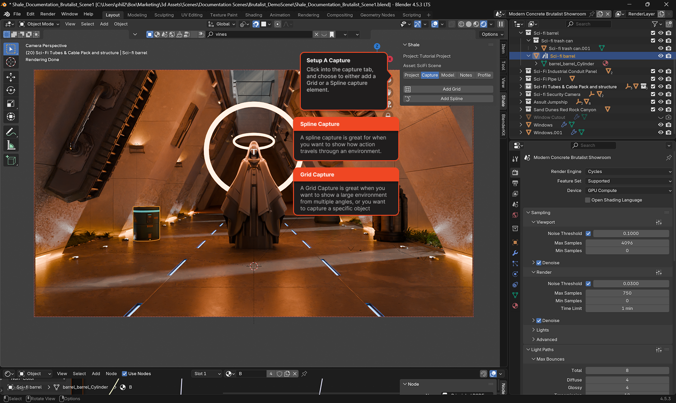Click the snapping magnet icon
This screenshot has width=676, height=403.
(256, 24)
